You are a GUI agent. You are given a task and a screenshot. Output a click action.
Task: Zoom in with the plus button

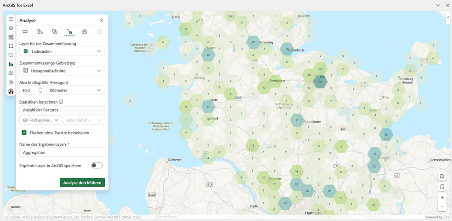click(442, 198)
